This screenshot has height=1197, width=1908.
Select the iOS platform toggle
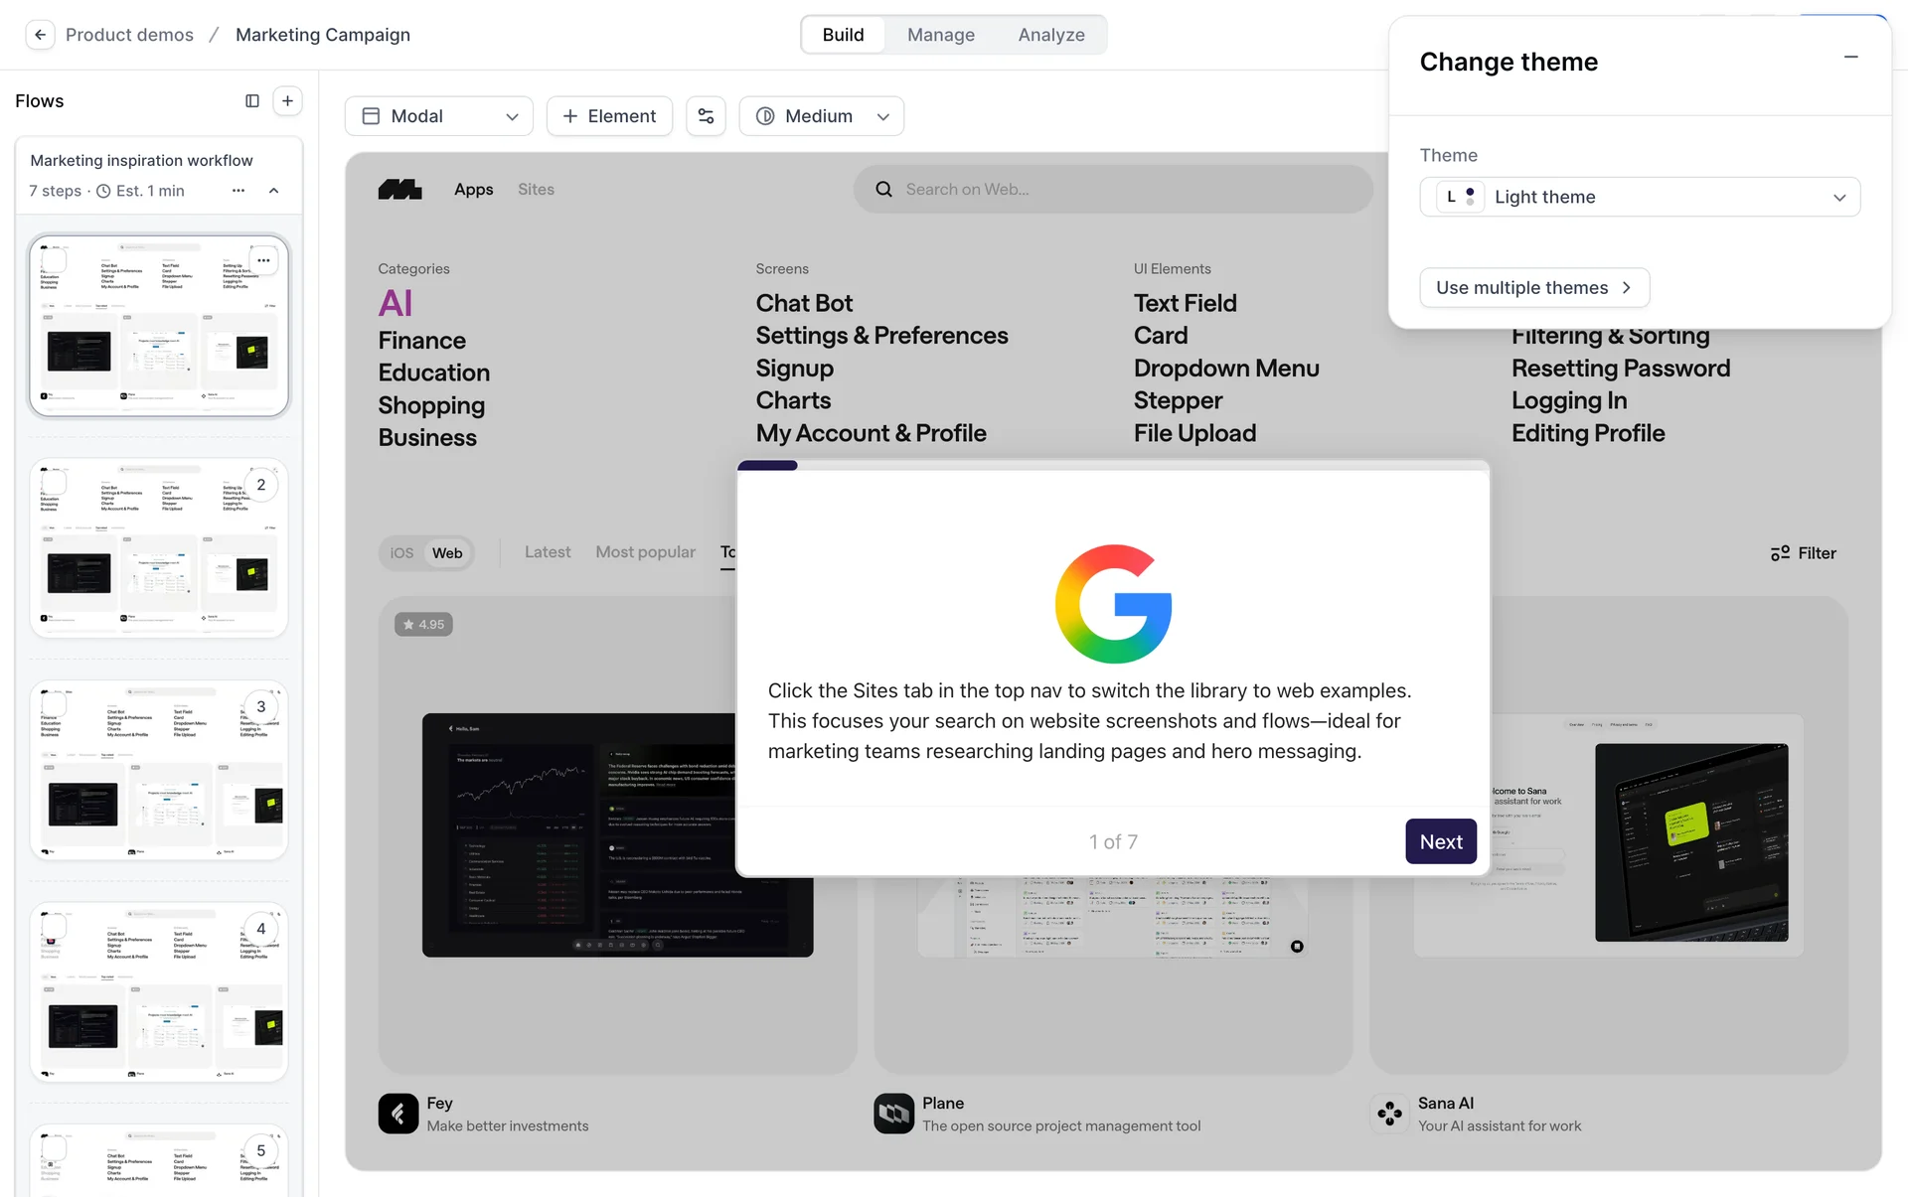click(x=401, y=553)
